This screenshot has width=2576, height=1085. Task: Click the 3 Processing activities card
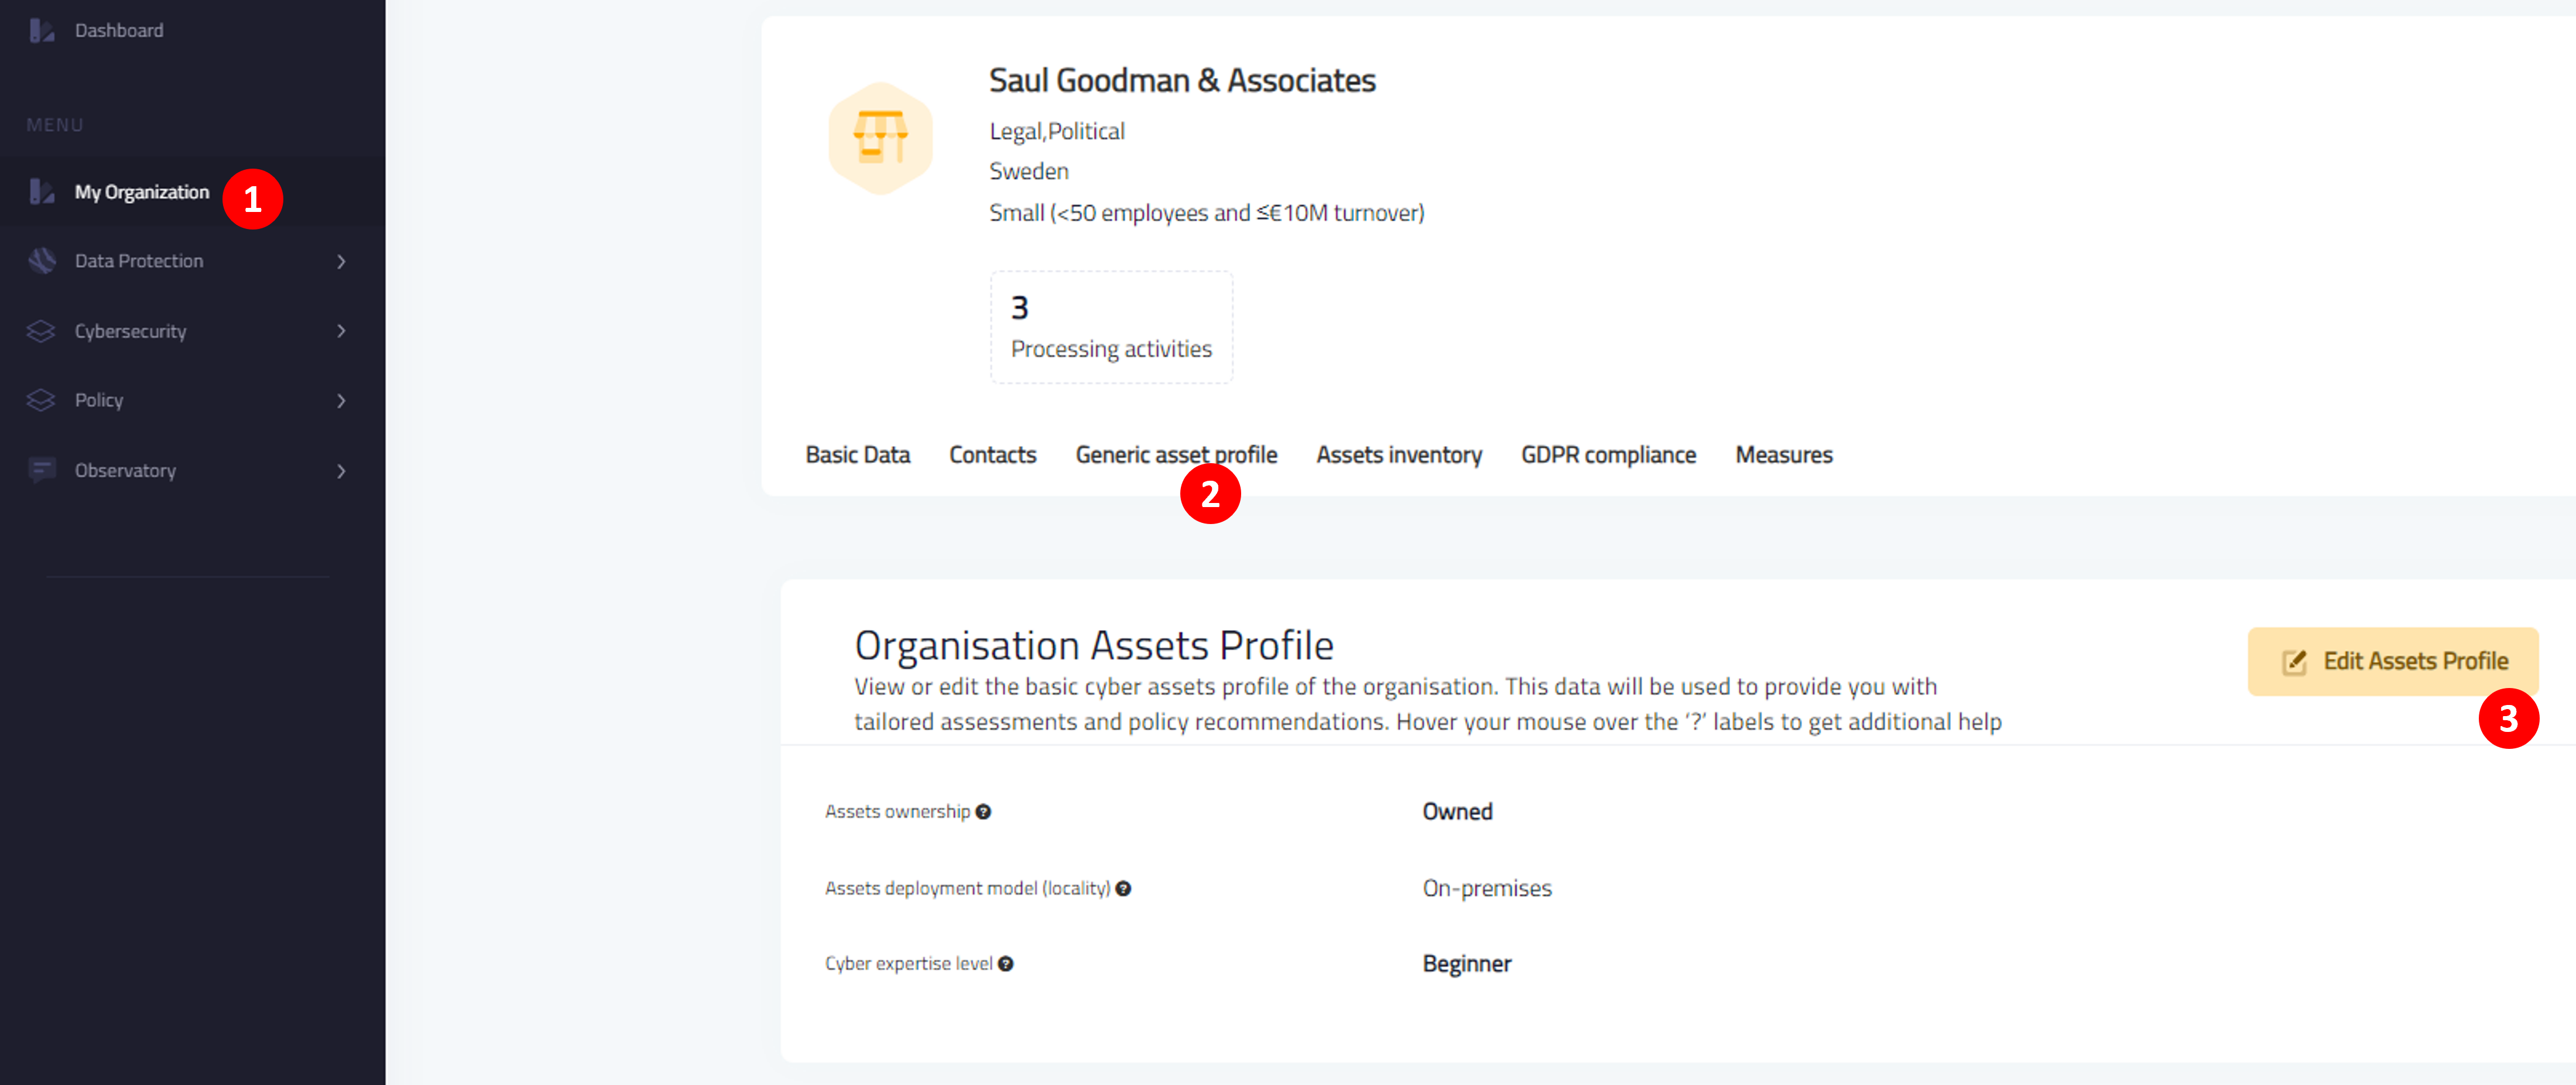point(1111,328)
